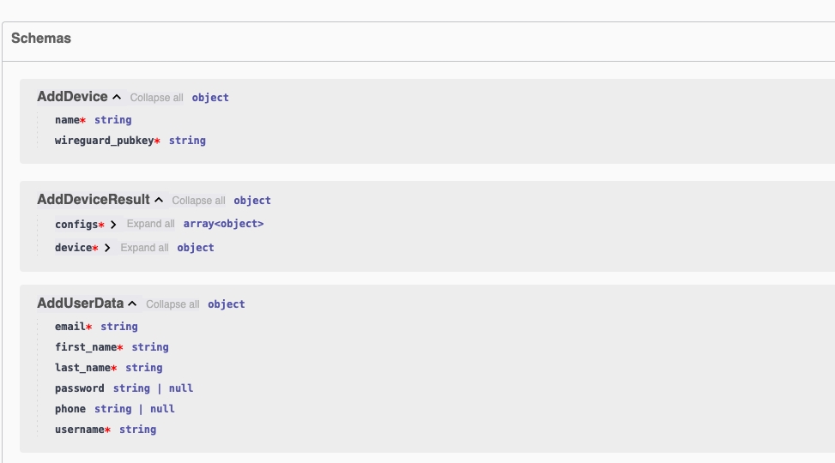Expand the configs property chevron
This screenshot has height=463, width=835.
click(113, 225)
